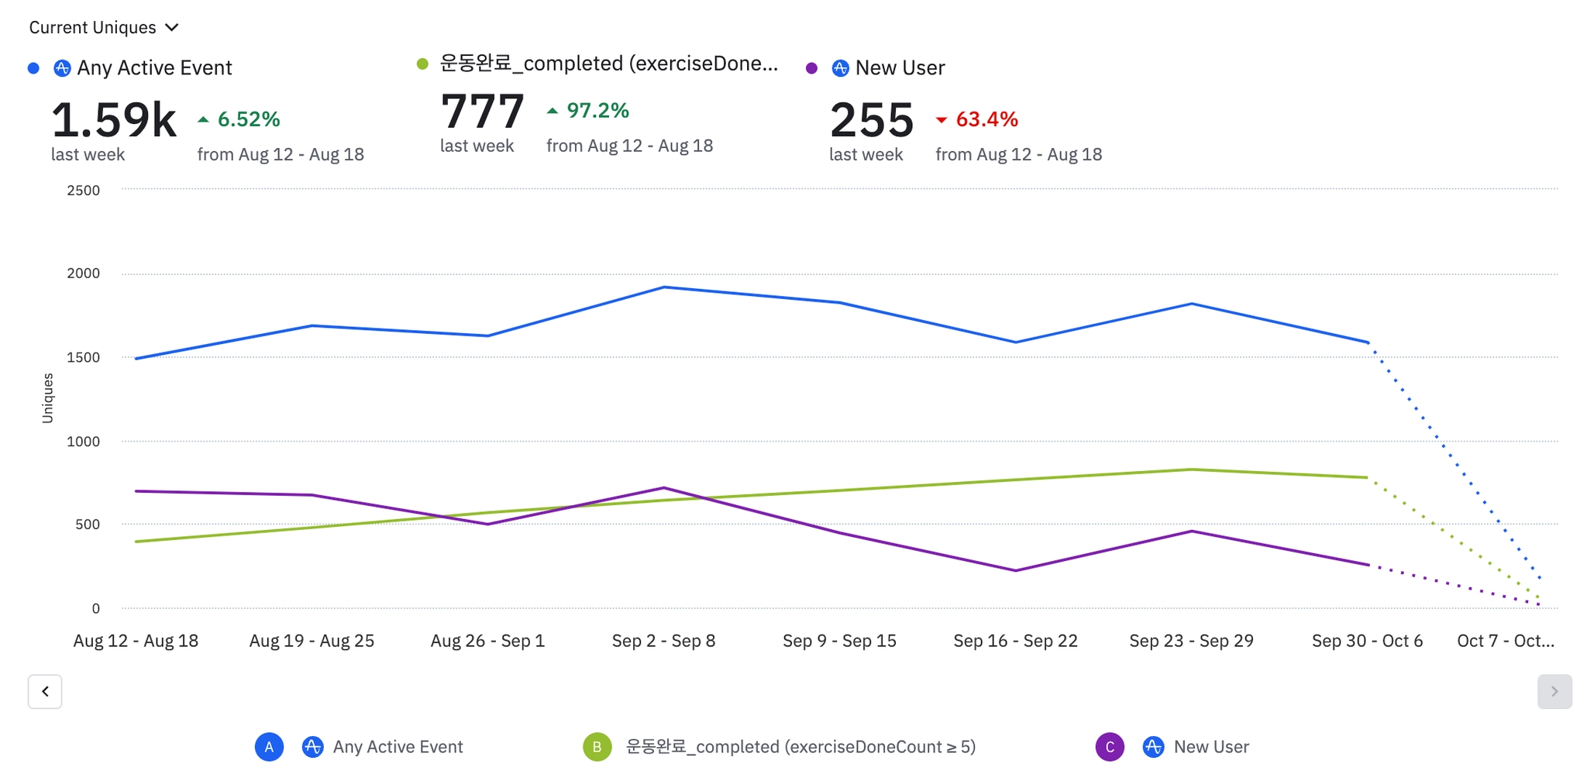Click the 2000 y-axis label
This screenshot has height=781, width=1587.
point(83,274)
